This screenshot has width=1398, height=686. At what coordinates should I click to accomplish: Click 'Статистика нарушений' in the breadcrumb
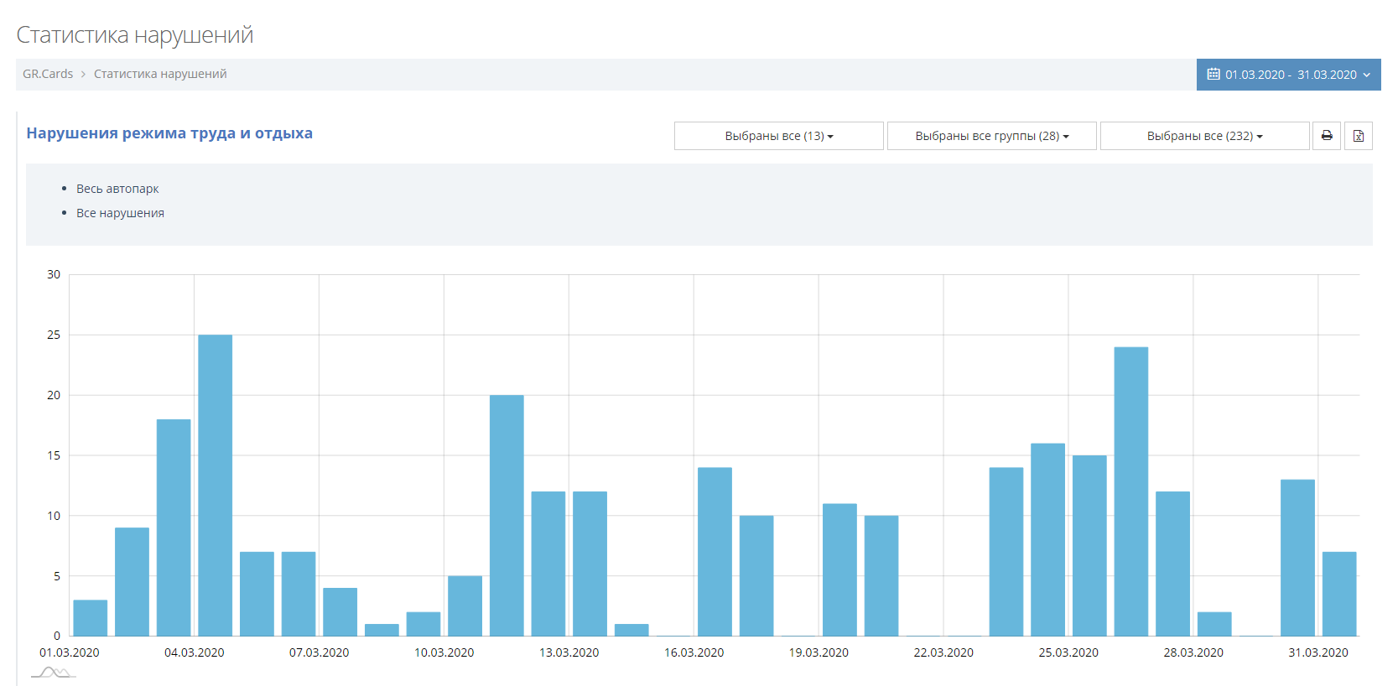point(160,74)
